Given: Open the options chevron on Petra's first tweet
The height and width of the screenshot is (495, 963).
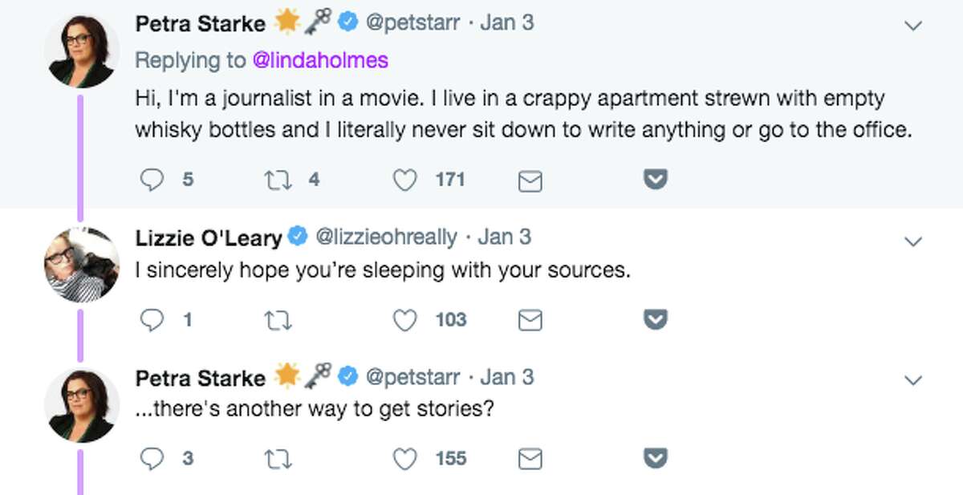Looking at the screenshot, I should [x=912, y=24].
